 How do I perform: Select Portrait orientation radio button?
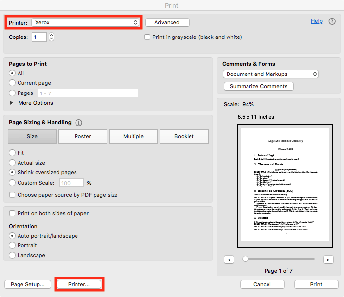(12, 245)
